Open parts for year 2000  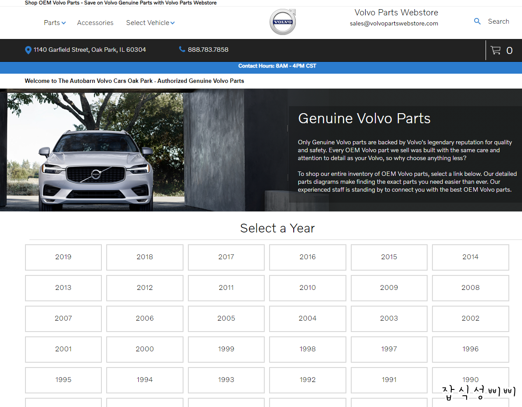(145, 349)
